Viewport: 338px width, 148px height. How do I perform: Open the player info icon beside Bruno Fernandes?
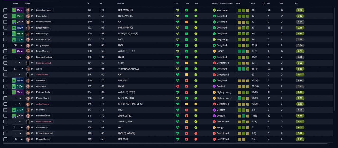pyautogui.click(x=32, y=10)
